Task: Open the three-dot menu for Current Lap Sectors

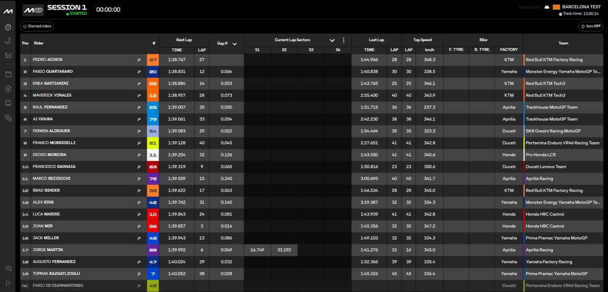Action: click(343, 40)
